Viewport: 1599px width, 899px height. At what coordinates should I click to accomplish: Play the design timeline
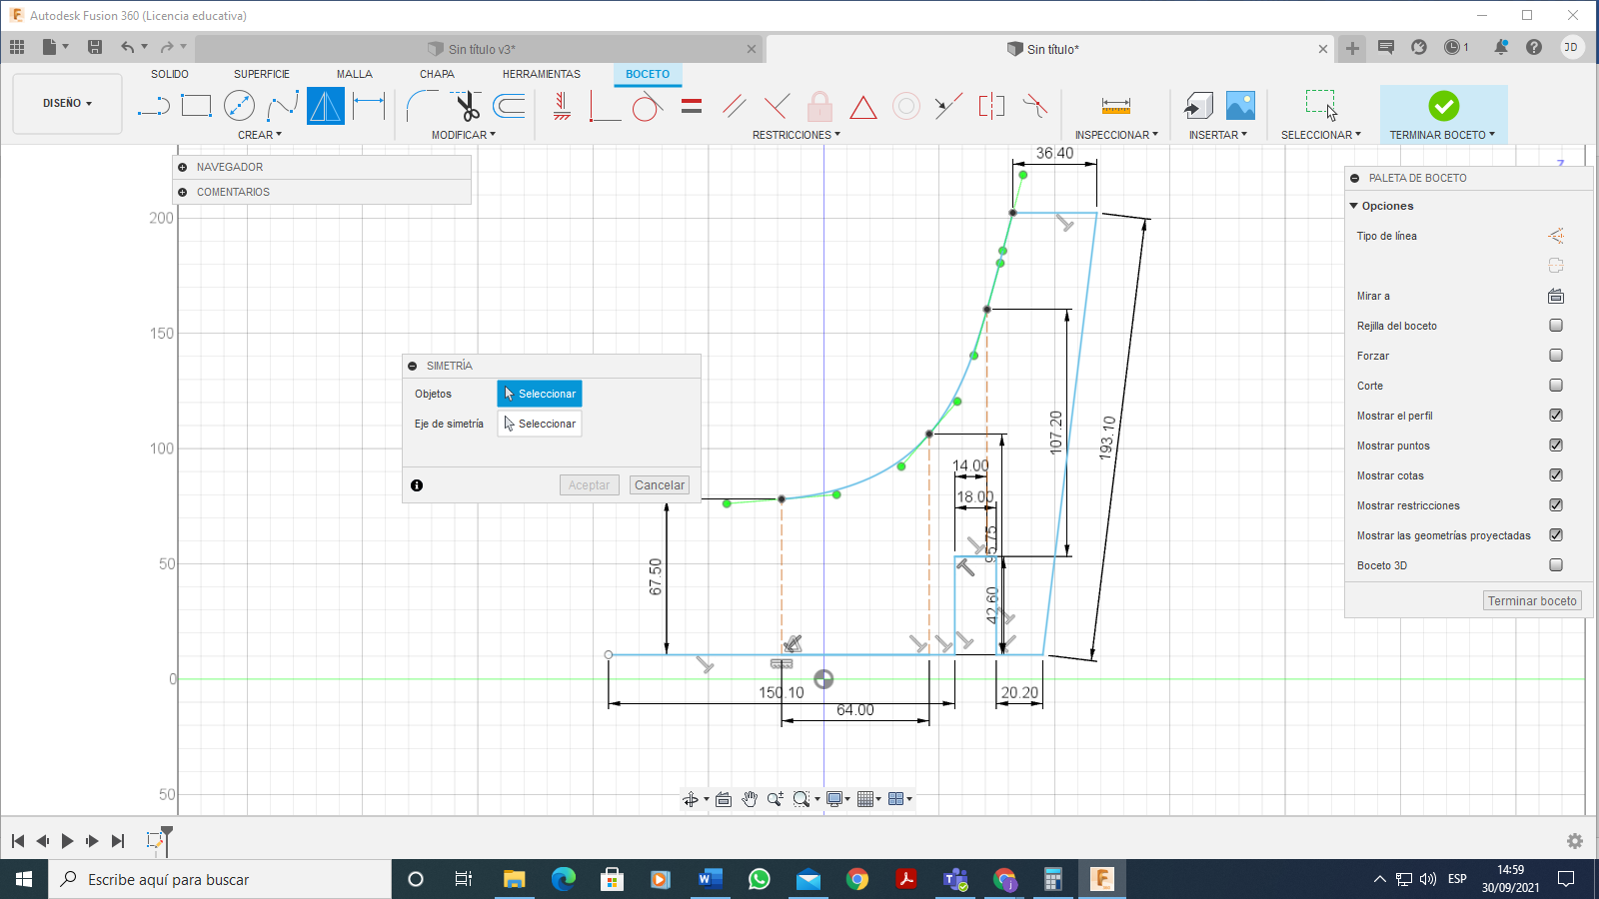point(67,841)
